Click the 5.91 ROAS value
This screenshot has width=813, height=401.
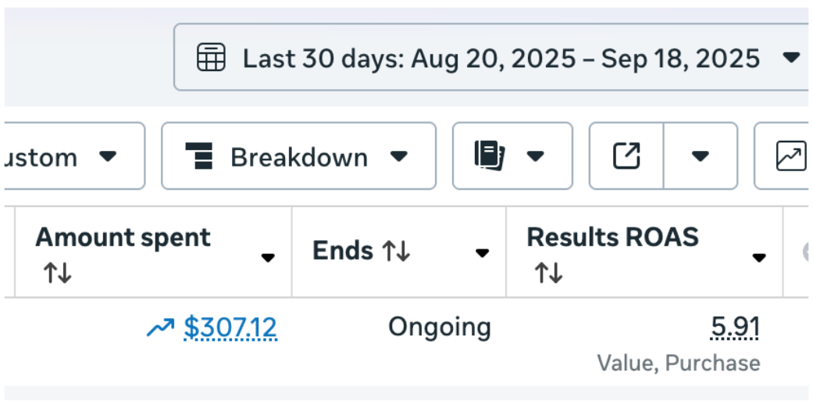(735, 328)
